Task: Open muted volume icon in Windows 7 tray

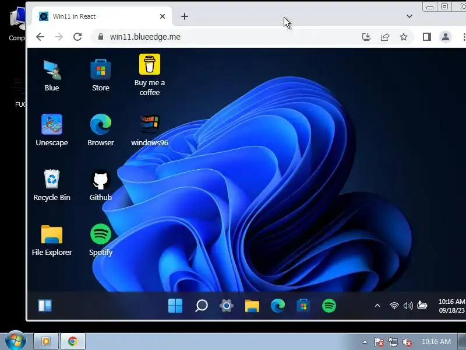Action: pos(407,342)
